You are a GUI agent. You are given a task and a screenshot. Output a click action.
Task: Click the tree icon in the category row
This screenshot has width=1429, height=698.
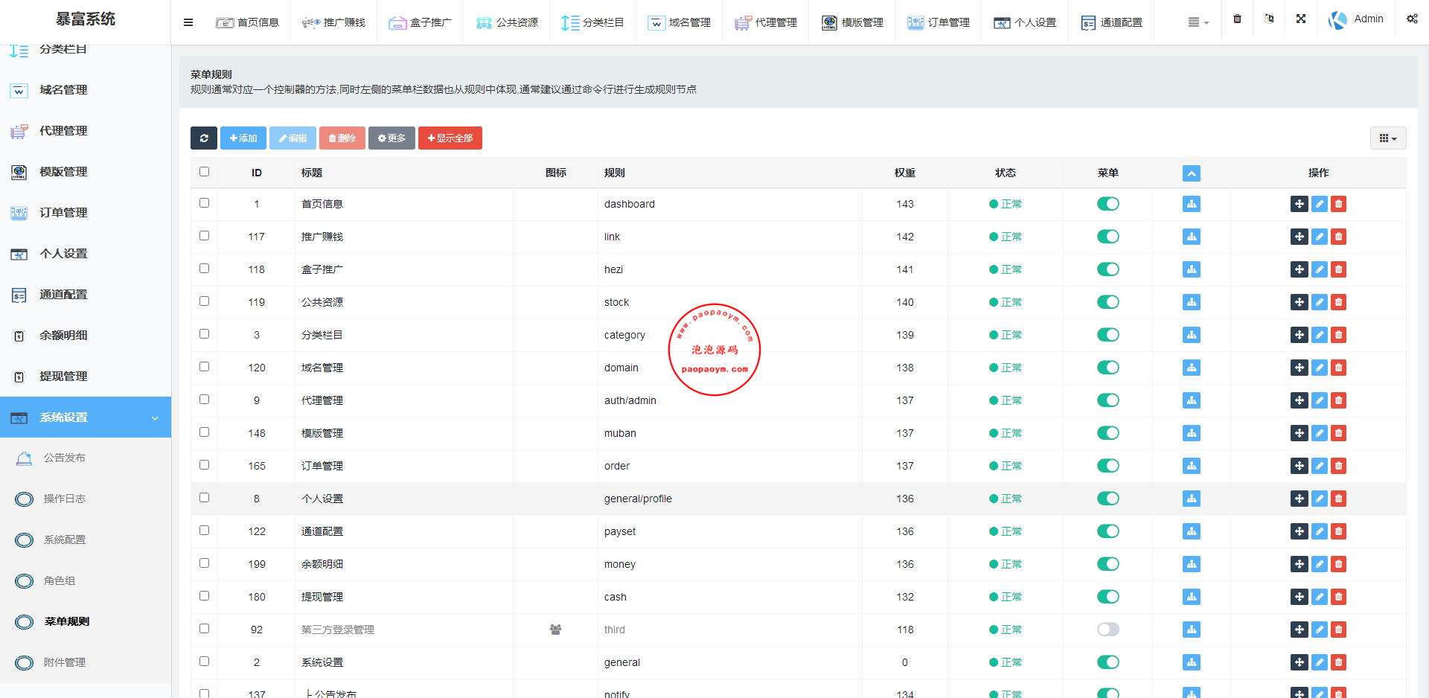1192,335
